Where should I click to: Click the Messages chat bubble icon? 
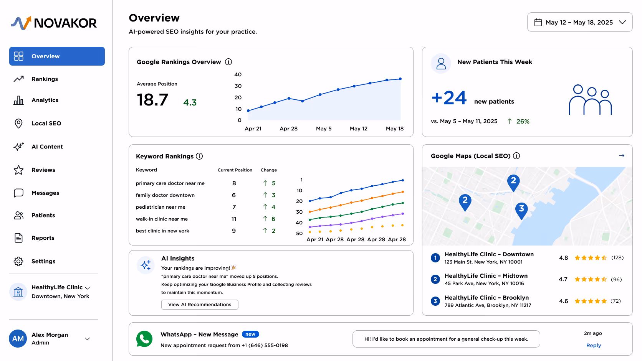pos(18,193)
